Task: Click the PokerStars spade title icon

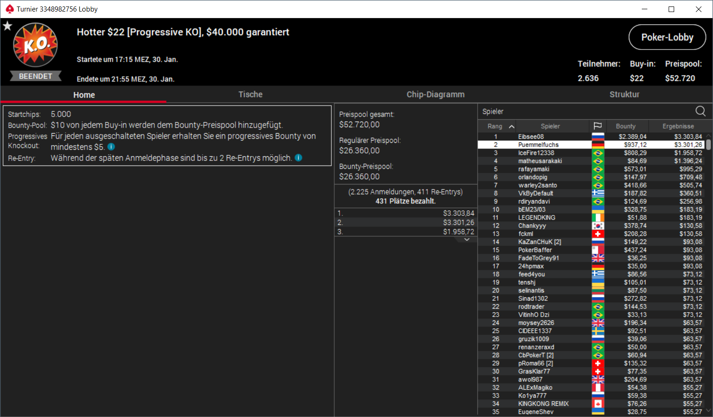Action: point(10,9)
